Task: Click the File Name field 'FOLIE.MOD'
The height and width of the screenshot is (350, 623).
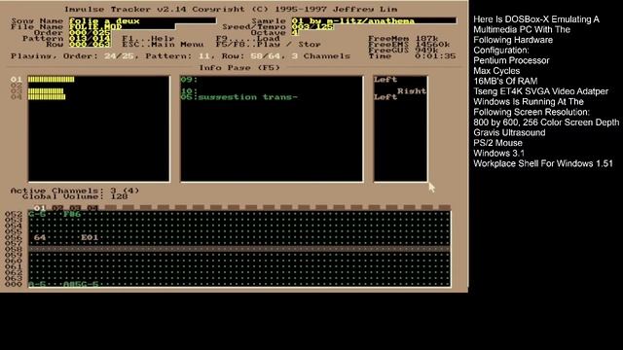Action: (122, 26)
